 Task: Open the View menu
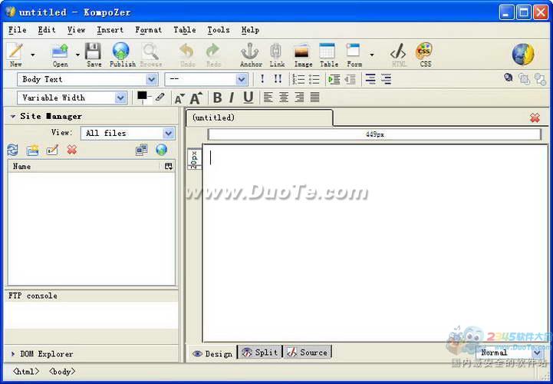(76, 30)
